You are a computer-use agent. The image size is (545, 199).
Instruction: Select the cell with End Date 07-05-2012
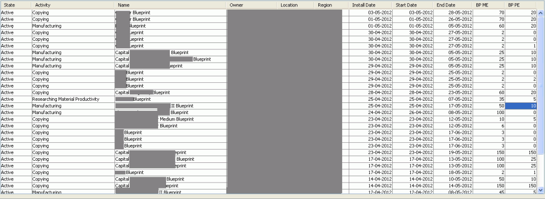coord(453,99)
